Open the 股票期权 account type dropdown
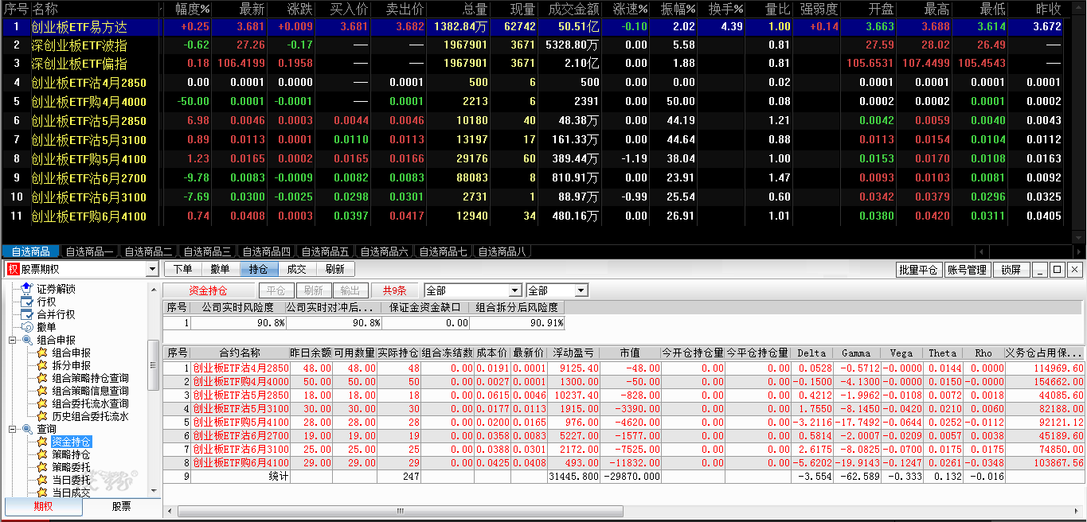Image resolution: width=1087 pixels, height=522 pixels. [152, 270]
